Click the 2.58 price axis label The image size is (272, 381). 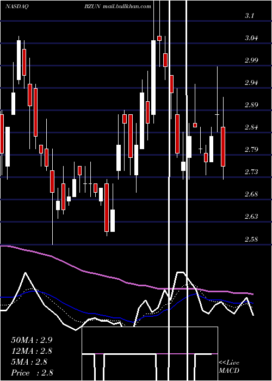[x=251, y=239]
